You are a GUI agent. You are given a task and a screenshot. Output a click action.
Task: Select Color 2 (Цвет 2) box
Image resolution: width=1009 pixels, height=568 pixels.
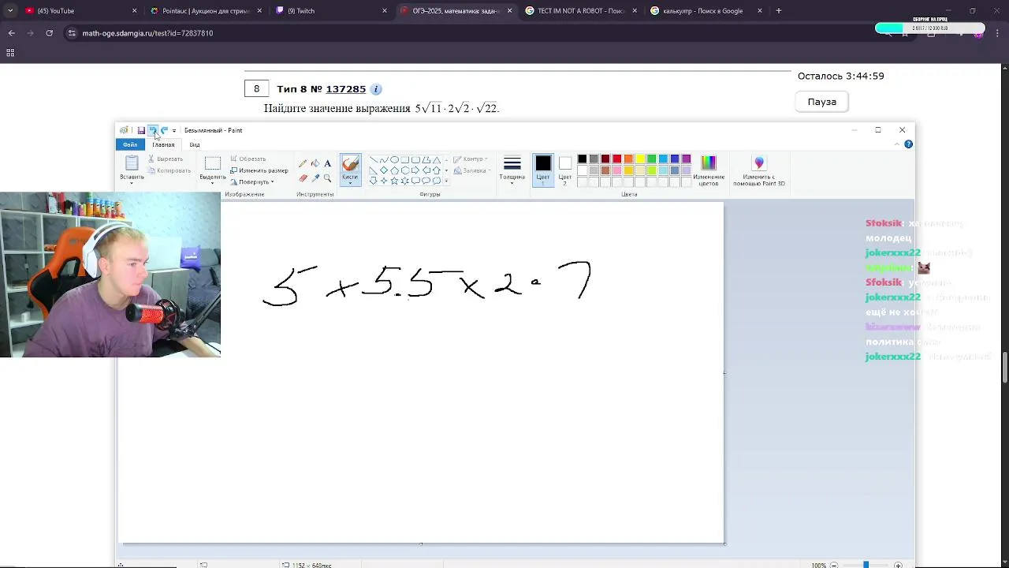[x=565, y=169]
